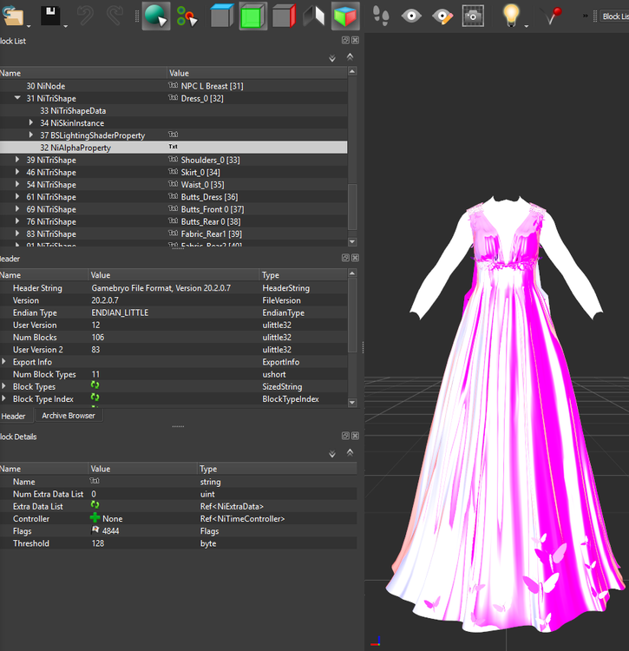Click the eye visibility options icon

point(411,16)
